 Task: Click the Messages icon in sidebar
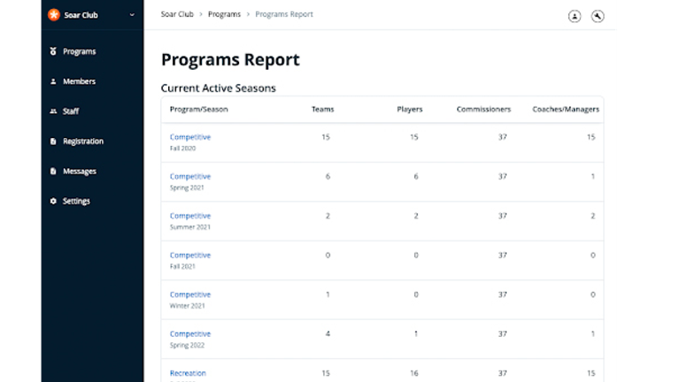point(53,172)
